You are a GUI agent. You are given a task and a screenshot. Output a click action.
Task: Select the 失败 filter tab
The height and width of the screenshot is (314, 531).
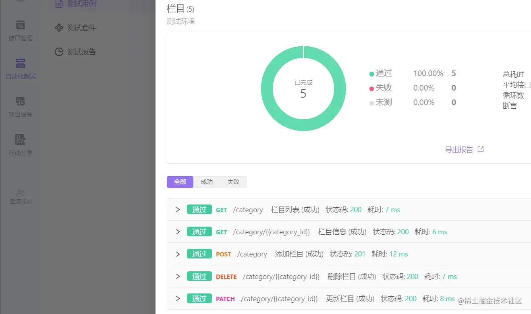tap(233, 182)
